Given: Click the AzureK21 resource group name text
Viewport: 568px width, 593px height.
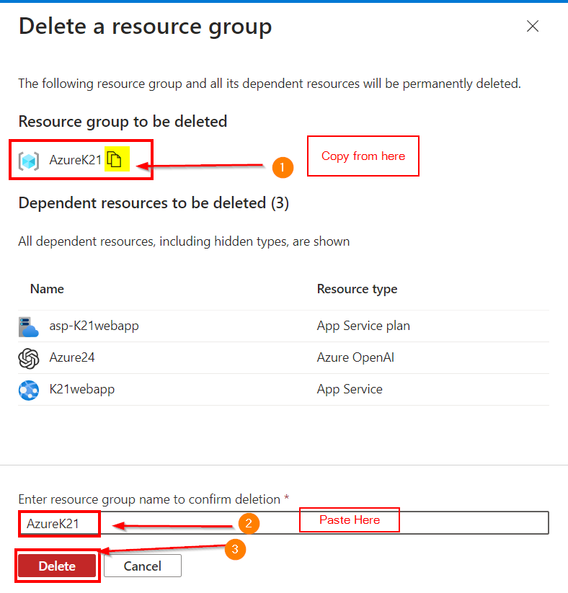Looking at the screenshot, I should click(75, 160).
